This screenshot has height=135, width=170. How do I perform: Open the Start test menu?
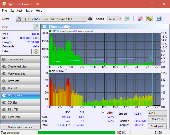coord(16,11)
